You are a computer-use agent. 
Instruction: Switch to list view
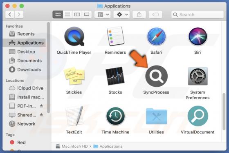[67, 15]
